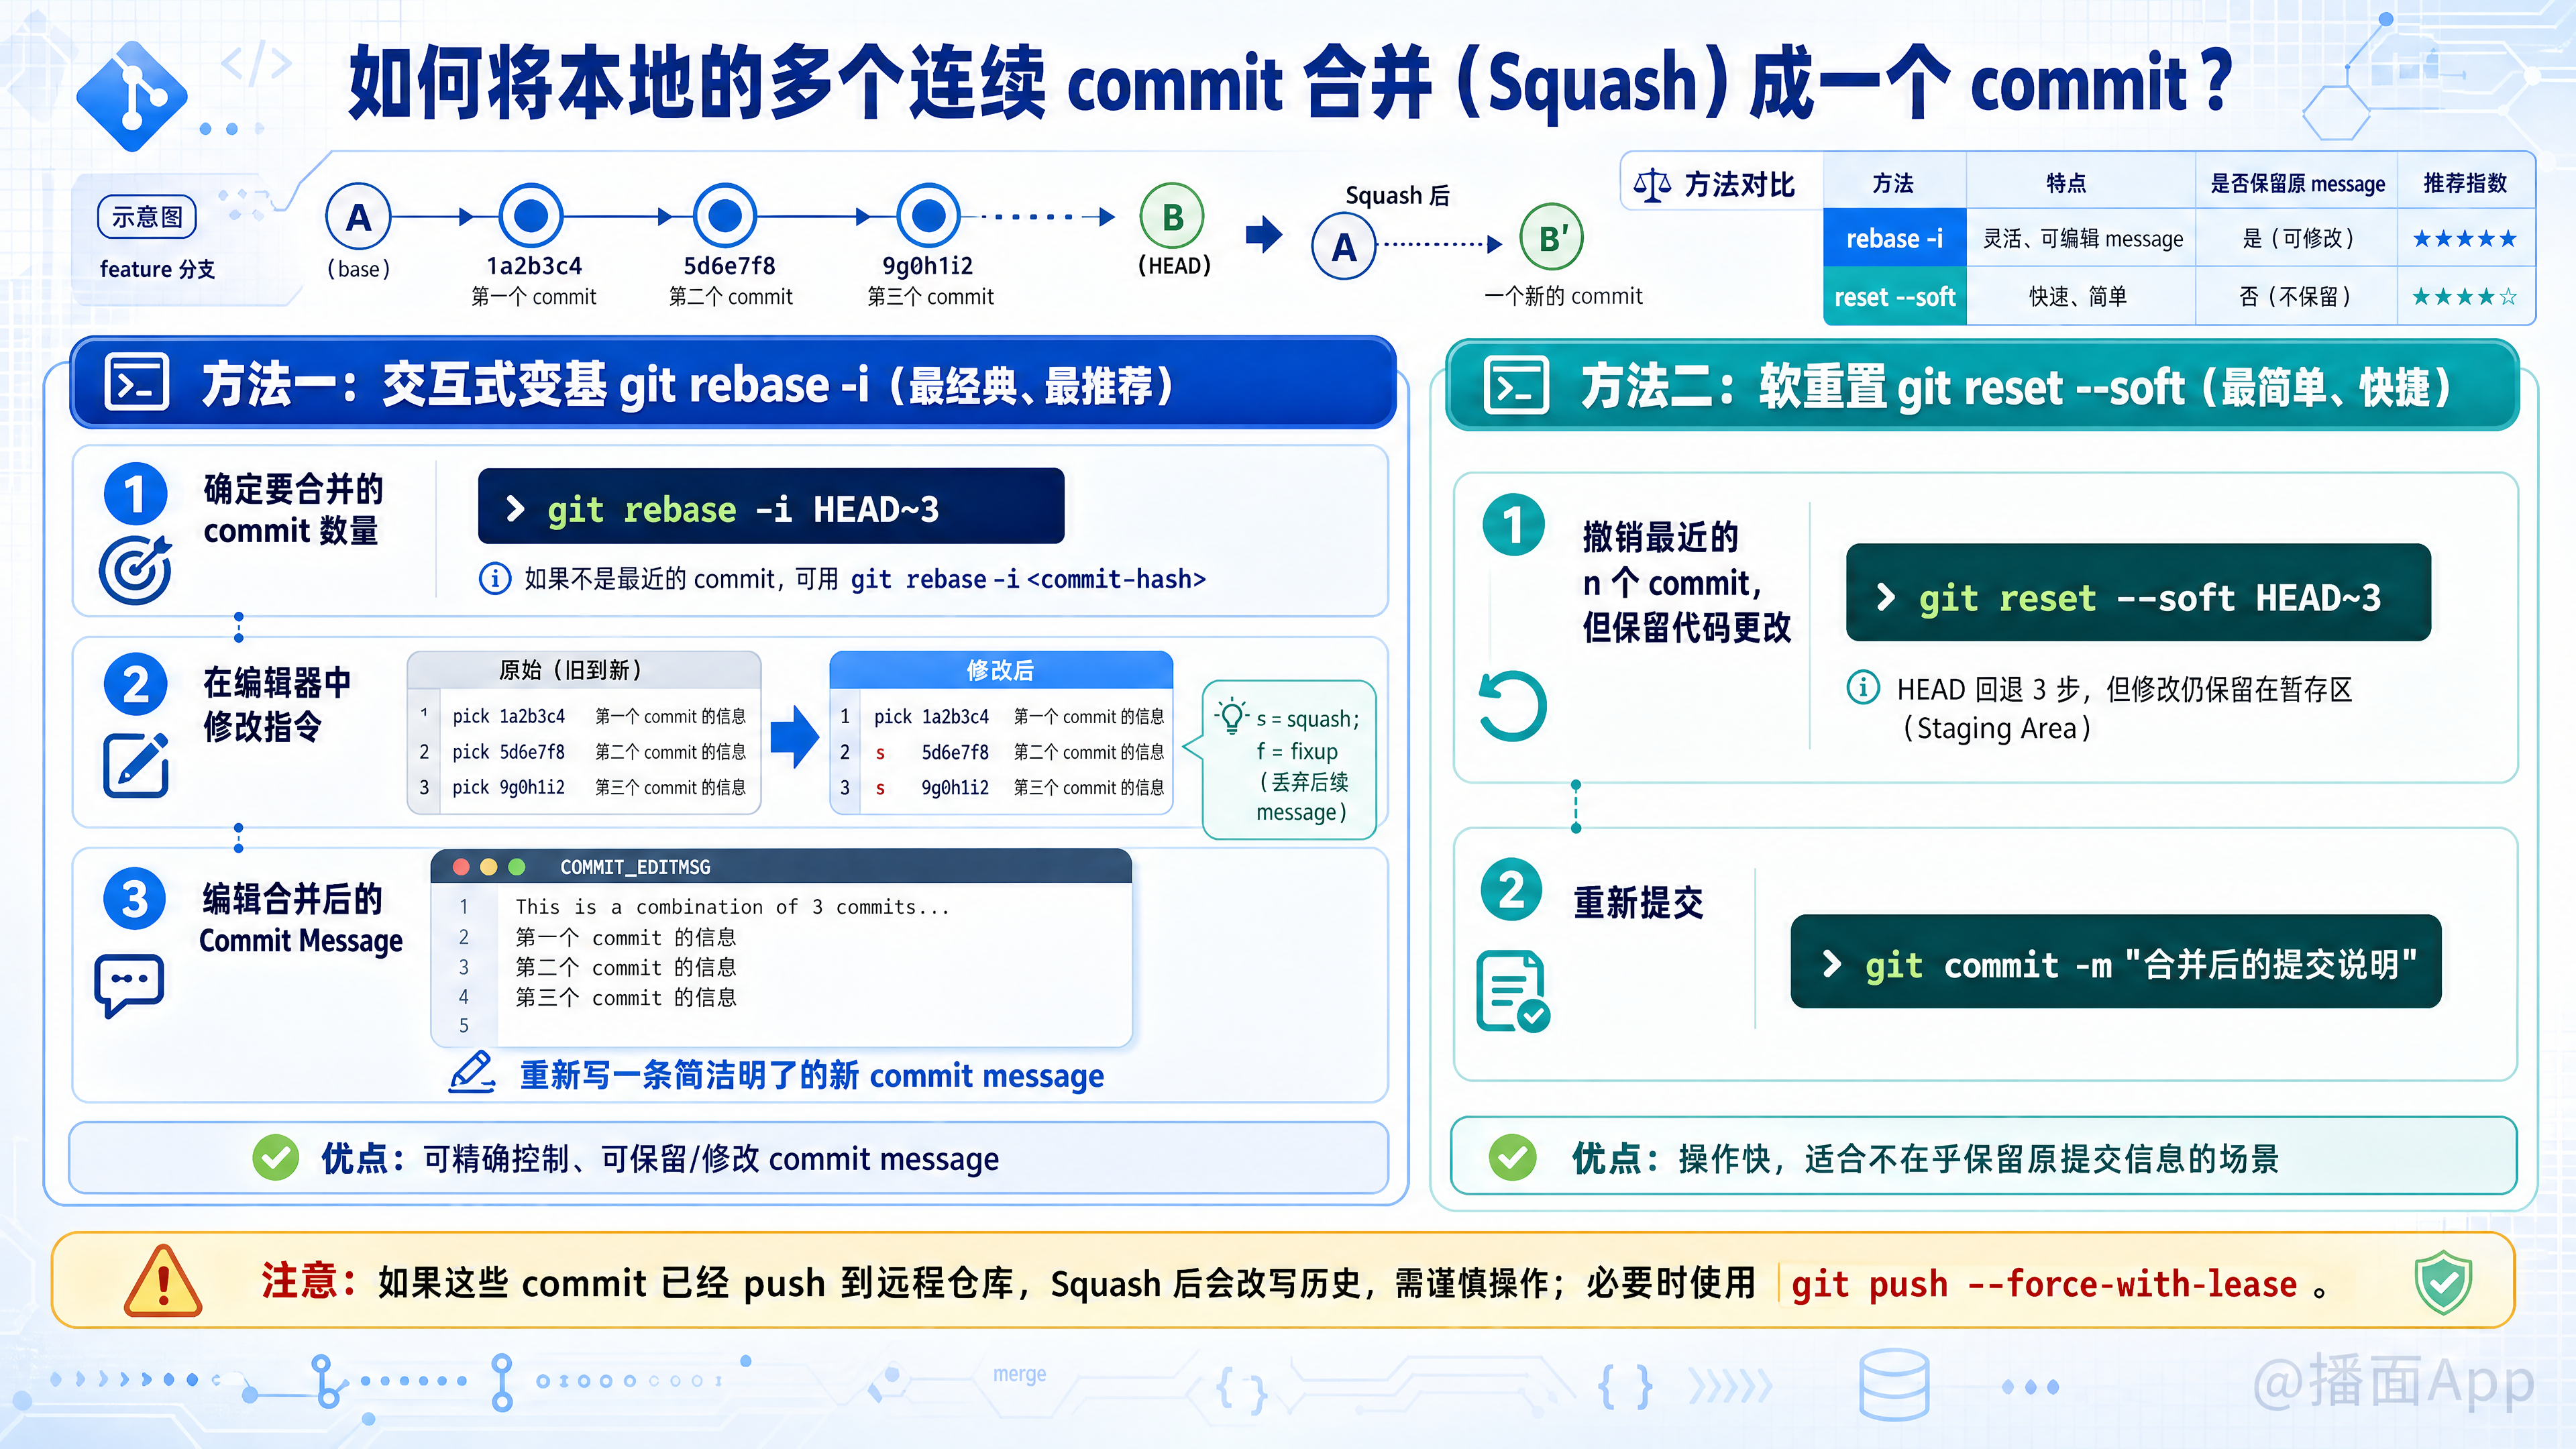Click the terminal icon in the 方法二 header
Screen dimensions: 2576x1449
1517,386
